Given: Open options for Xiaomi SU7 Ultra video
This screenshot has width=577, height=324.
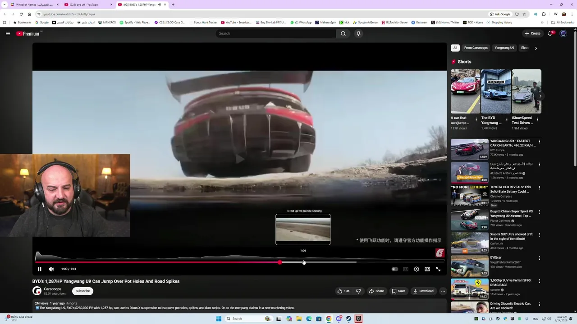Looking at the screenshot, I should (x=539, y=235).
